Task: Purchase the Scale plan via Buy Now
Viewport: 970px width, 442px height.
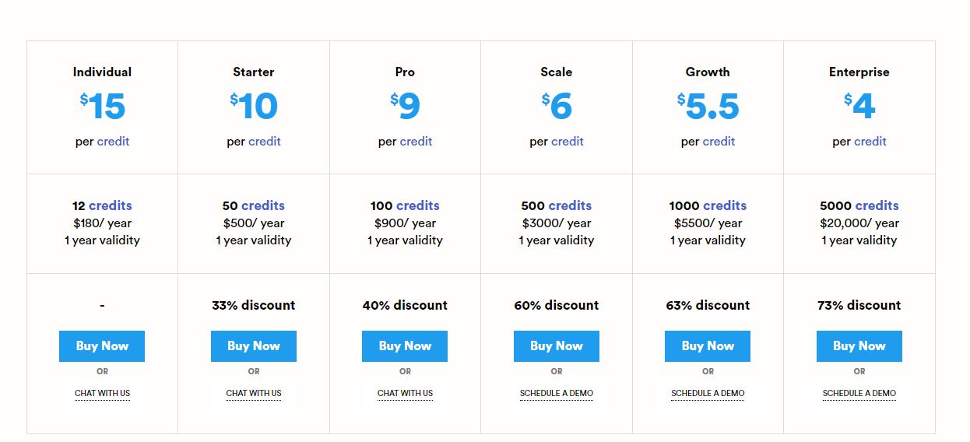Action: point(556,346)
